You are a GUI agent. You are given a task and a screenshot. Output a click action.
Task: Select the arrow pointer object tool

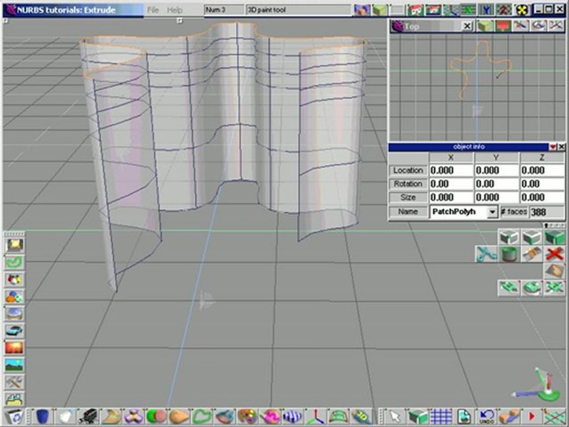coord(395,416)
